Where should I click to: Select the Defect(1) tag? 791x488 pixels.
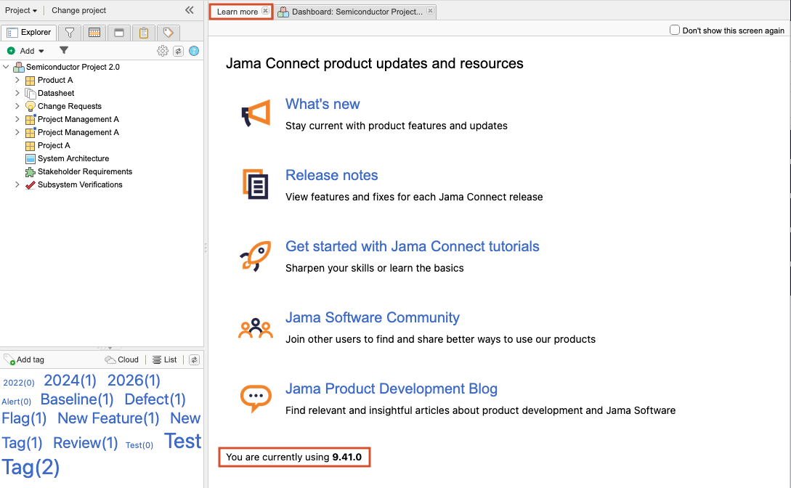coord(155,399)
